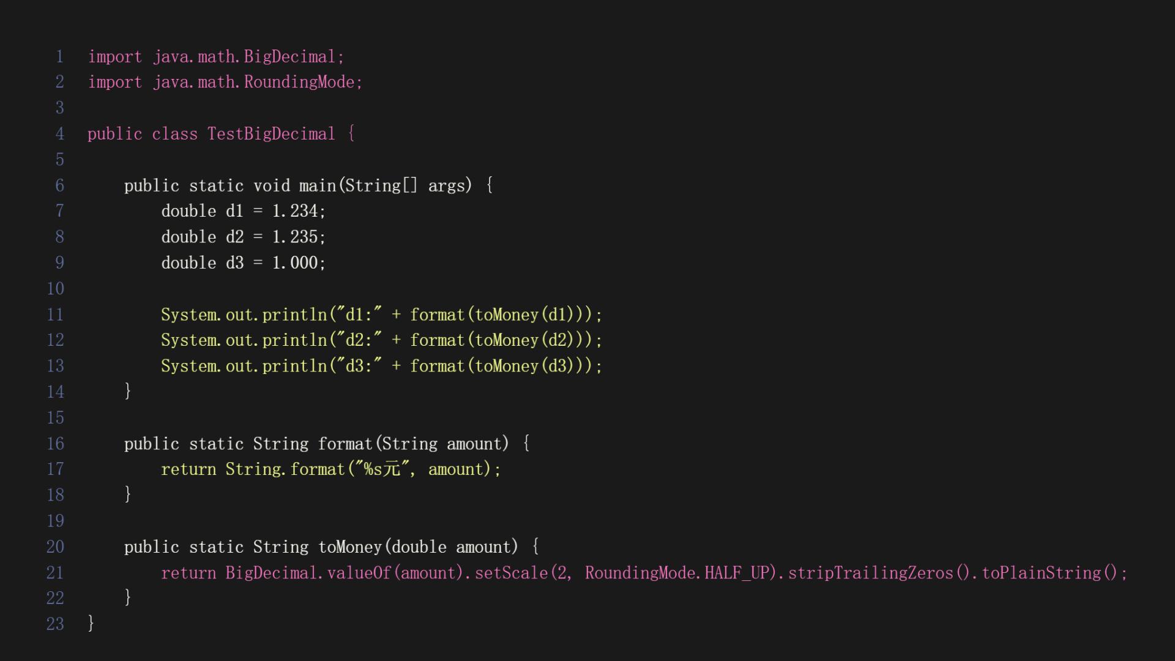Click the toMoney method declaration name
This screenshot has width=1175, height=661.
pyautogui.click(x=350, y=547)
